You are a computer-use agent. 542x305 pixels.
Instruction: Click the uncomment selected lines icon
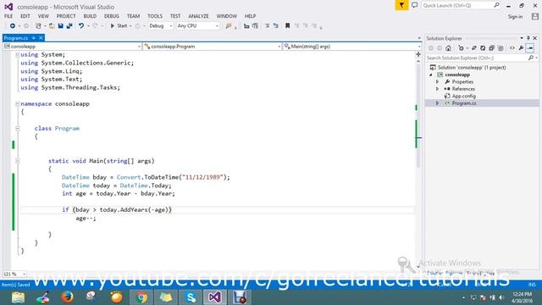coord(276,26)
